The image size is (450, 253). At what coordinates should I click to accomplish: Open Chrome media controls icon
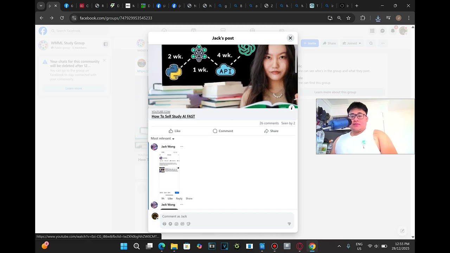click(388, 18)
